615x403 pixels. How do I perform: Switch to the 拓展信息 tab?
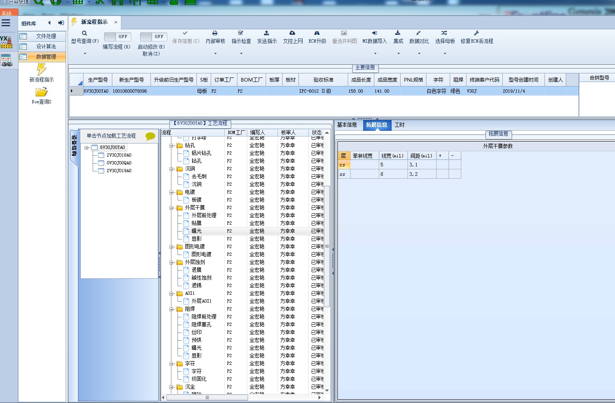click(376, 125)
